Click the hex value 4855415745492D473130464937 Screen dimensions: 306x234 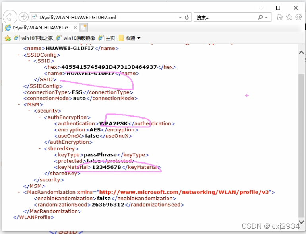109,67
